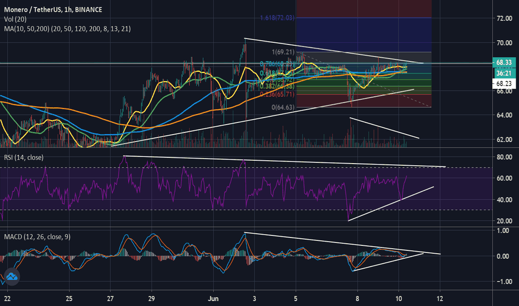519x306 pixels.
Task: Click the countdown timer label 36:21
Action: 504,73
